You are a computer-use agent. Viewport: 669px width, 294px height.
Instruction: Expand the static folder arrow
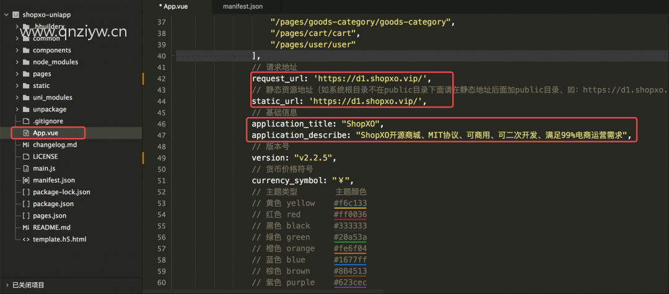point(17,85)
